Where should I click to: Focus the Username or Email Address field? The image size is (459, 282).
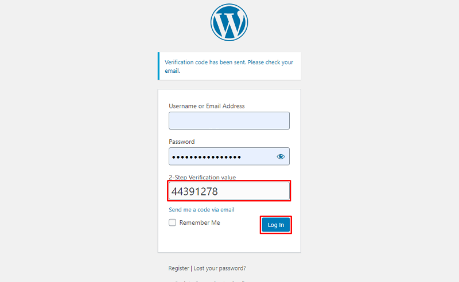pos(229,120)
